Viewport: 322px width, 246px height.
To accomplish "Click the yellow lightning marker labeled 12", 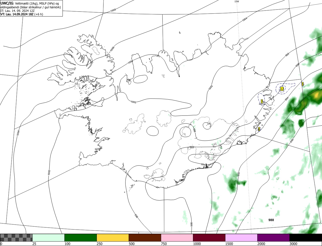I will coord(282,89).
